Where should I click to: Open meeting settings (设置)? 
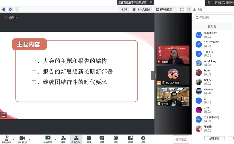pyautogui.click(x=143, y=139)
